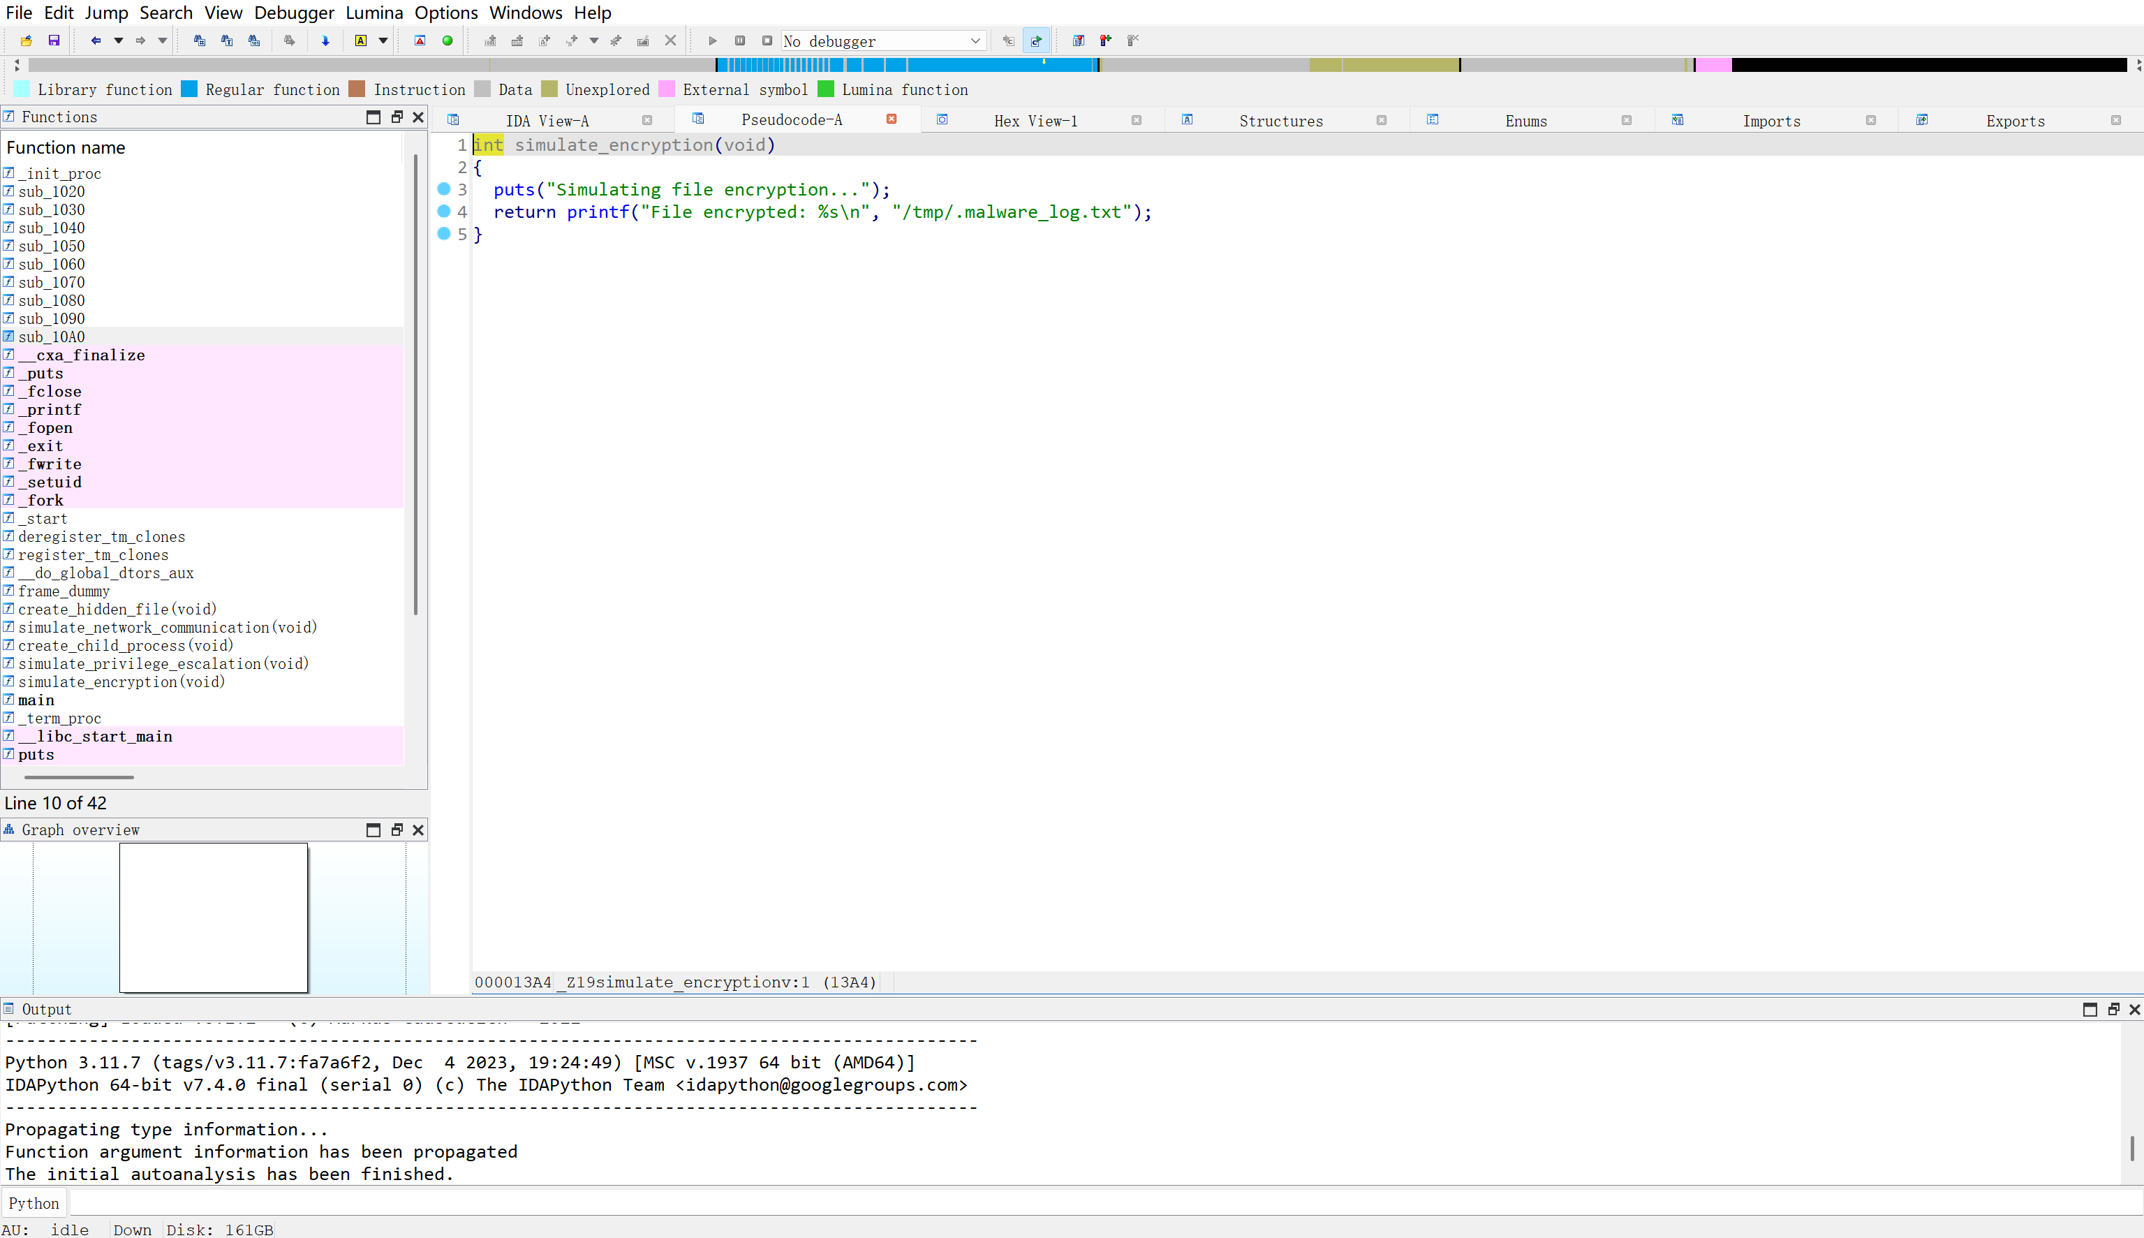Click Library function color swatch
This screenshot has width=2144, height=1238.
tap(22, 89)
